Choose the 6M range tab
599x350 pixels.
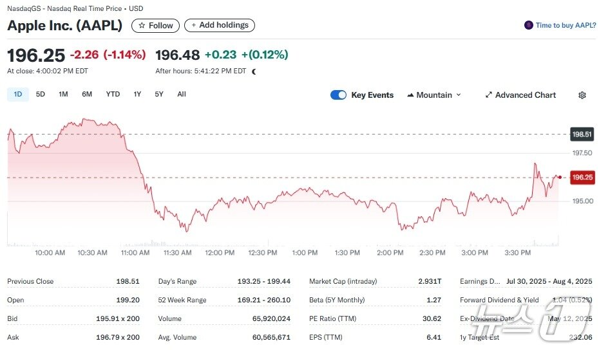[x=87, y=95]
